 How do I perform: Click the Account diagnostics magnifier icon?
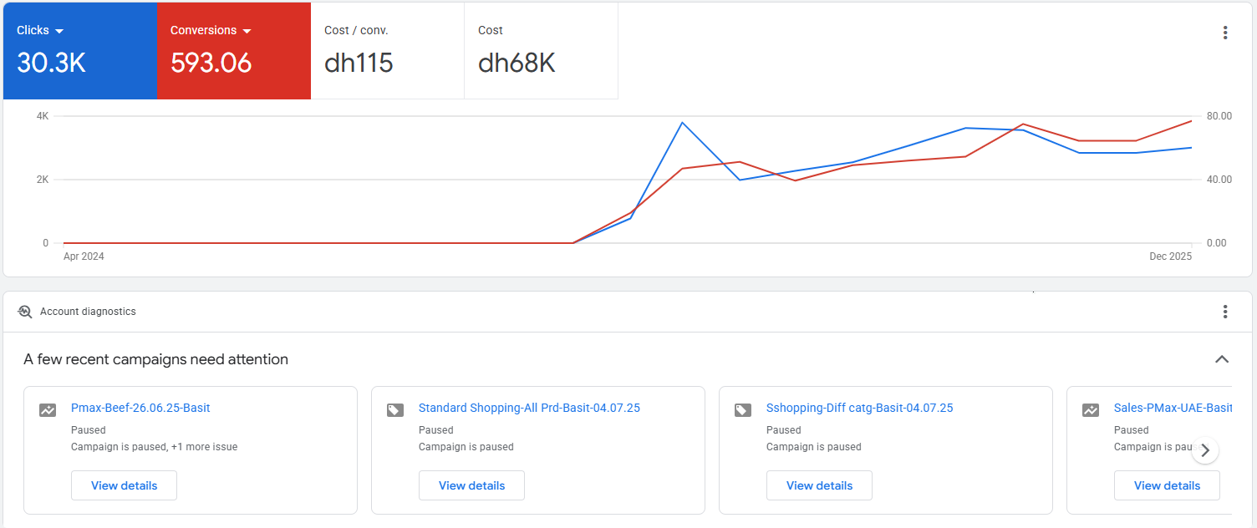25,312
